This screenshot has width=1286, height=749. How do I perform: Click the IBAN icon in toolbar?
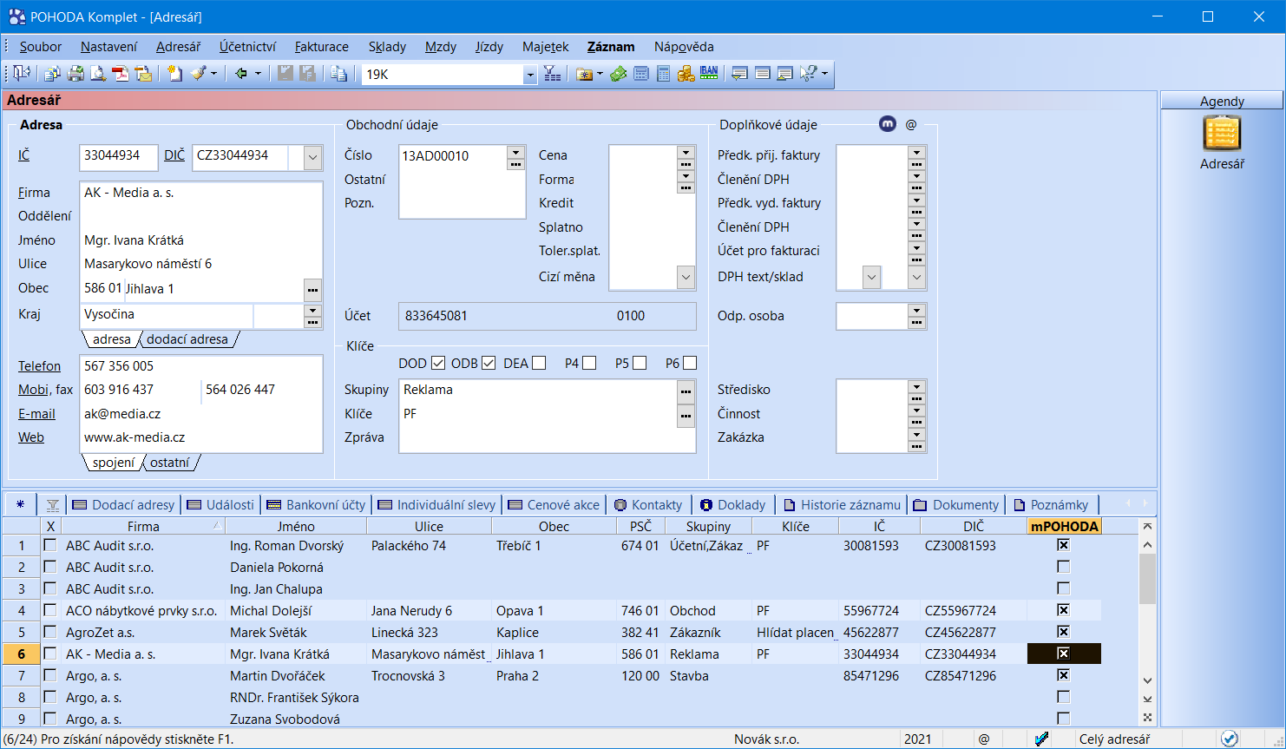click(709, 74)
